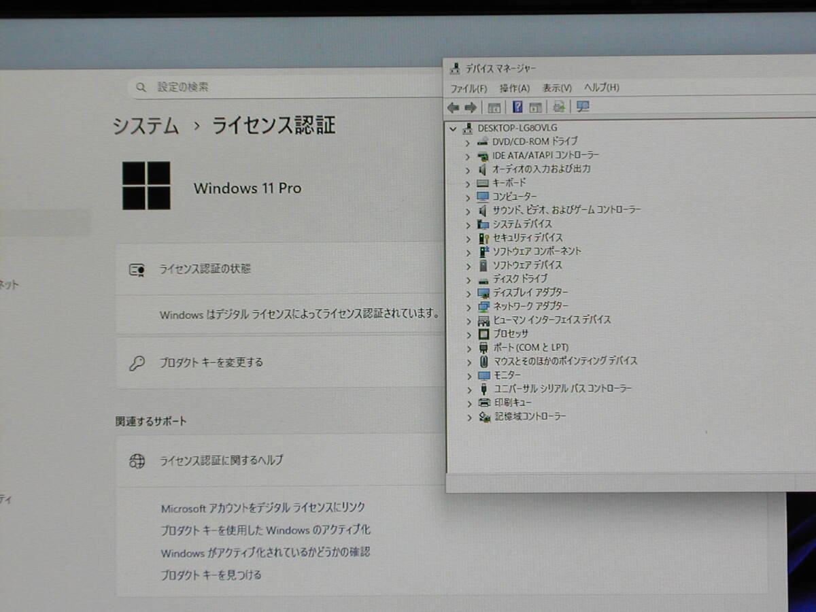
Task: Open the ヘルプ(H) menu
Action: tap(602, 88)
